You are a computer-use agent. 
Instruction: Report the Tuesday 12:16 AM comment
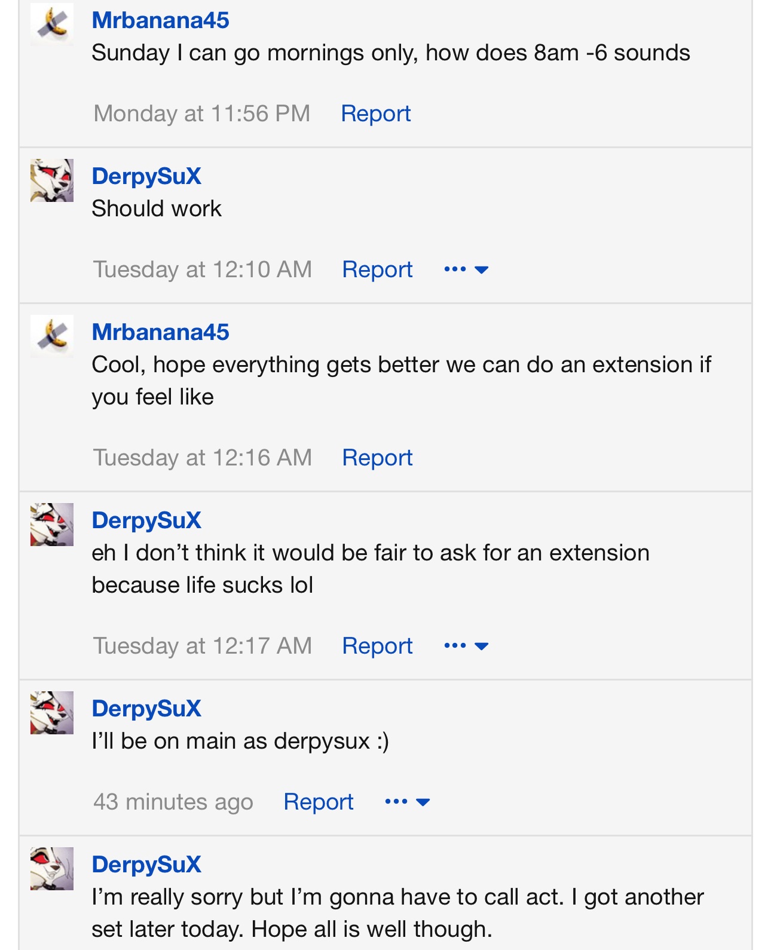pyautogui.click(x=377, y=458)
